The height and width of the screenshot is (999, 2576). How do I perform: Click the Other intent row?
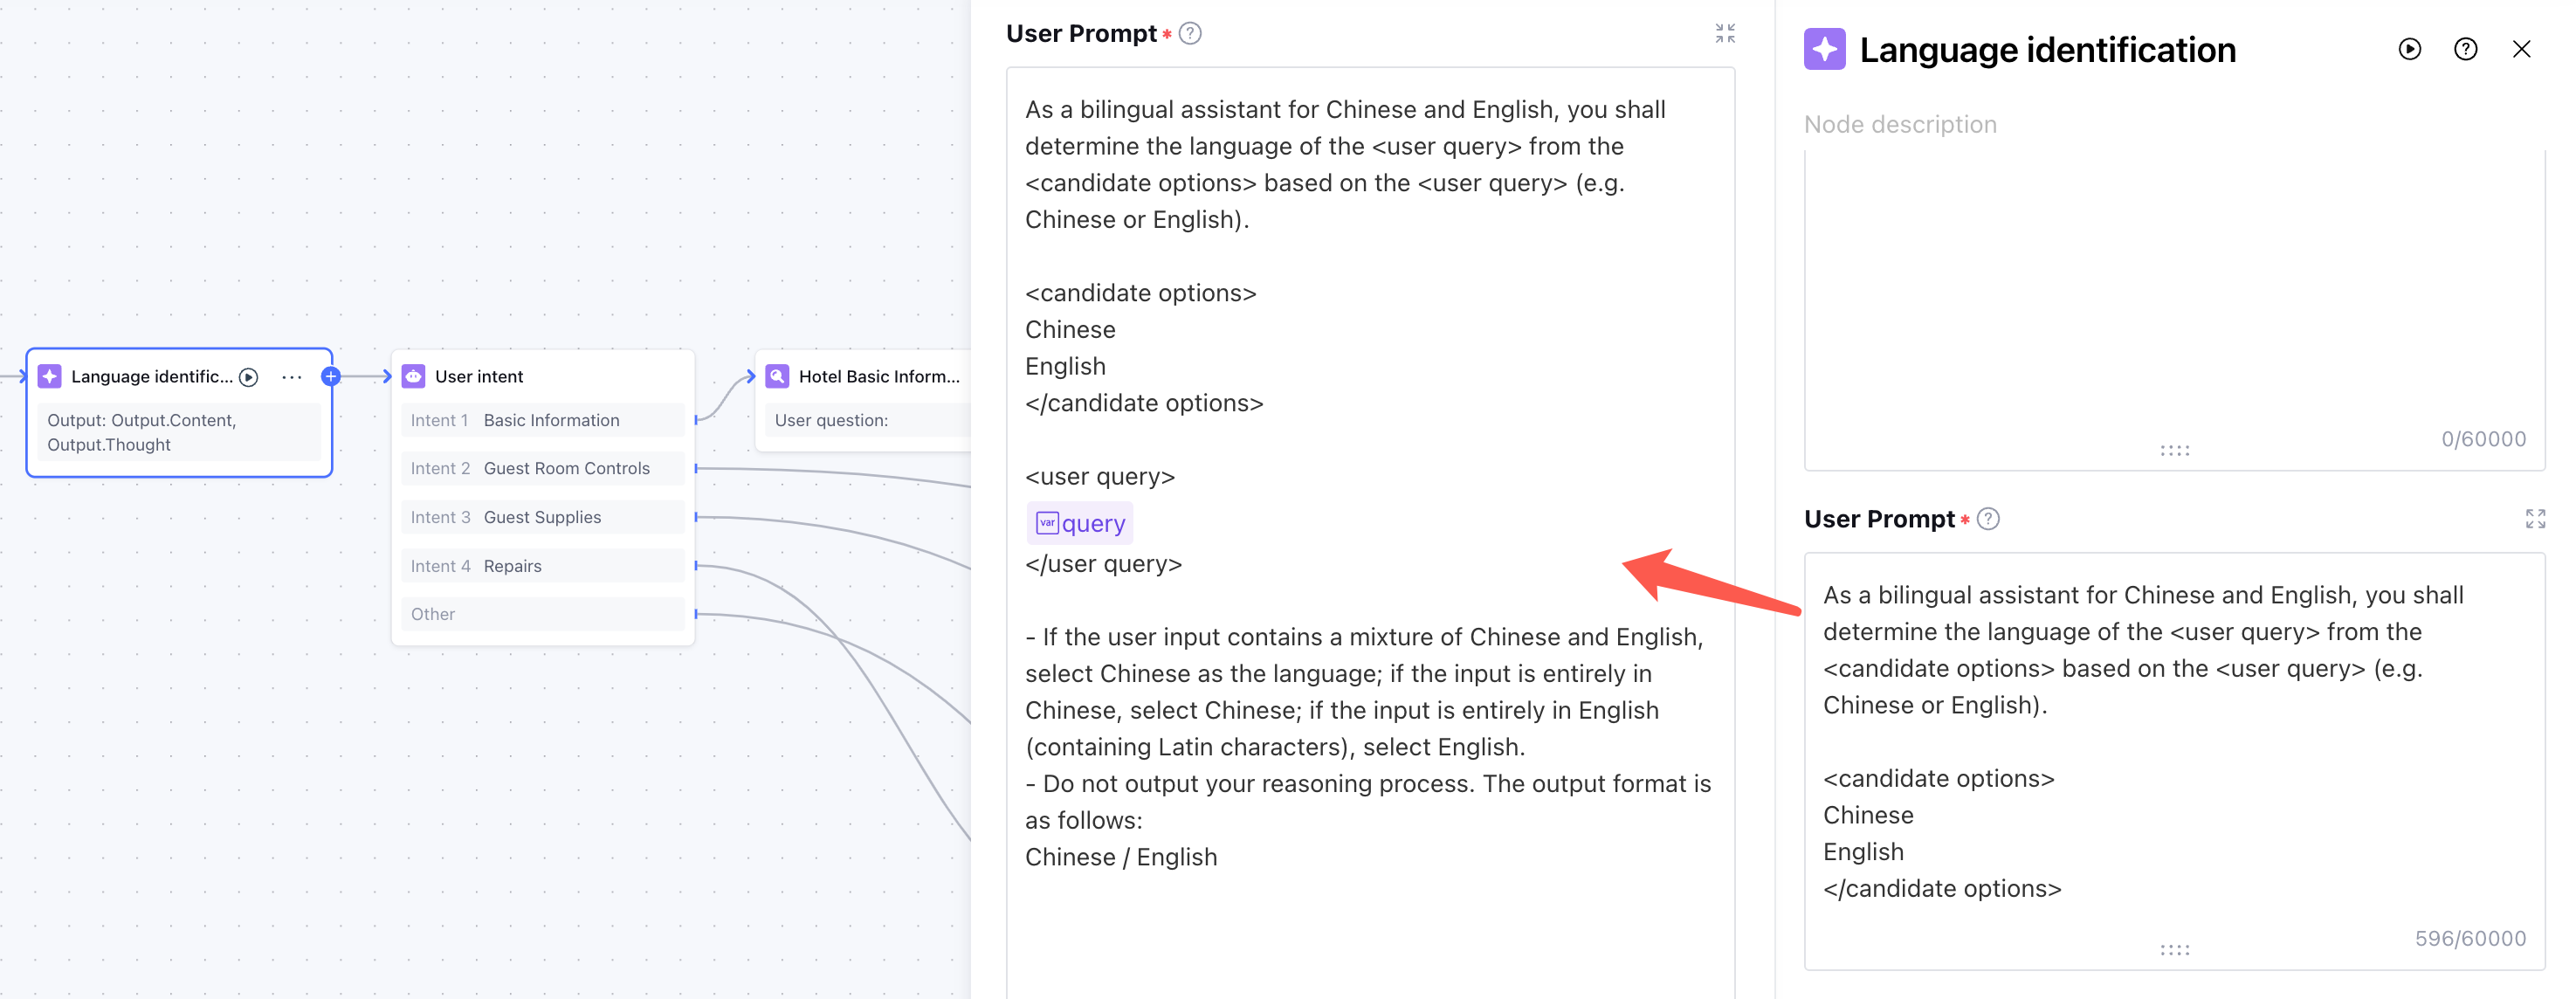[x=542, y=613]
